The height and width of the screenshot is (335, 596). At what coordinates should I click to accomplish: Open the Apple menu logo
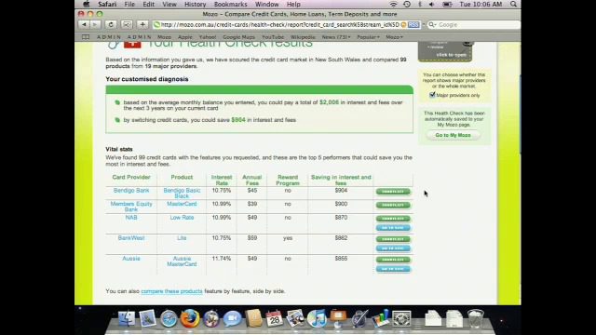pos(87,4)
